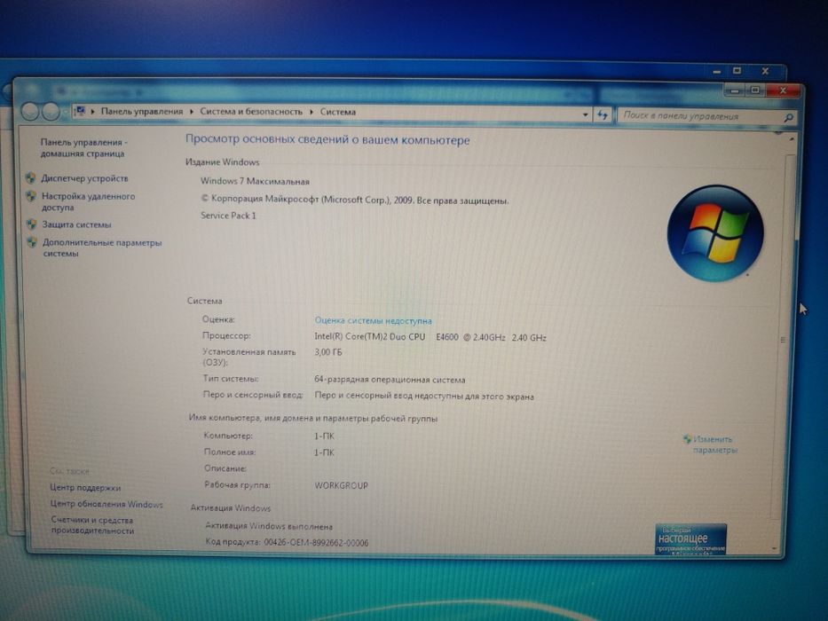This screenshot has height=621, width=828.
Task: Open Диспетчер устройств link
Action: tap(84, 178)
